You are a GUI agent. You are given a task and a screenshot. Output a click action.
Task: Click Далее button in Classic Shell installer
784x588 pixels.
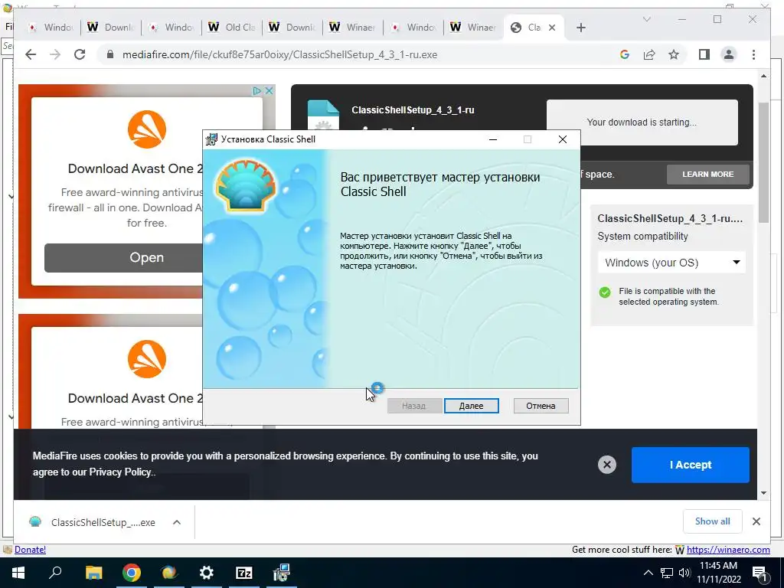tap(471, 406)
